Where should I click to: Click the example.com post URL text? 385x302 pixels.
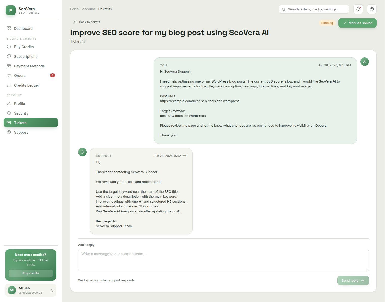pos(199,101)
